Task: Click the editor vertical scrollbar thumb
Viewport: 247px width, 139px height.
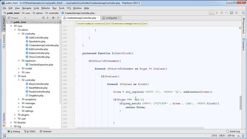Action: click(240, 103)
